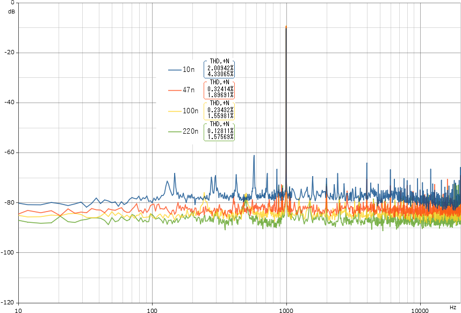Click the -100 y-axis label
This screenshot has width=461, height=313.
click(x=8, y=252)
